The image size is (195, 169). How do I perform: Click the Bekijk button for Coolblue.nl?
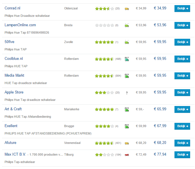182,59
